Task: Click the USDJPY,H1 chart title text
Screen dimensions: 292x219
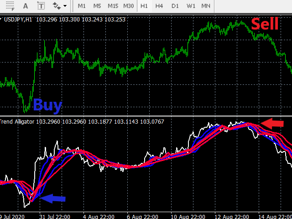Action: pos(18,20)
